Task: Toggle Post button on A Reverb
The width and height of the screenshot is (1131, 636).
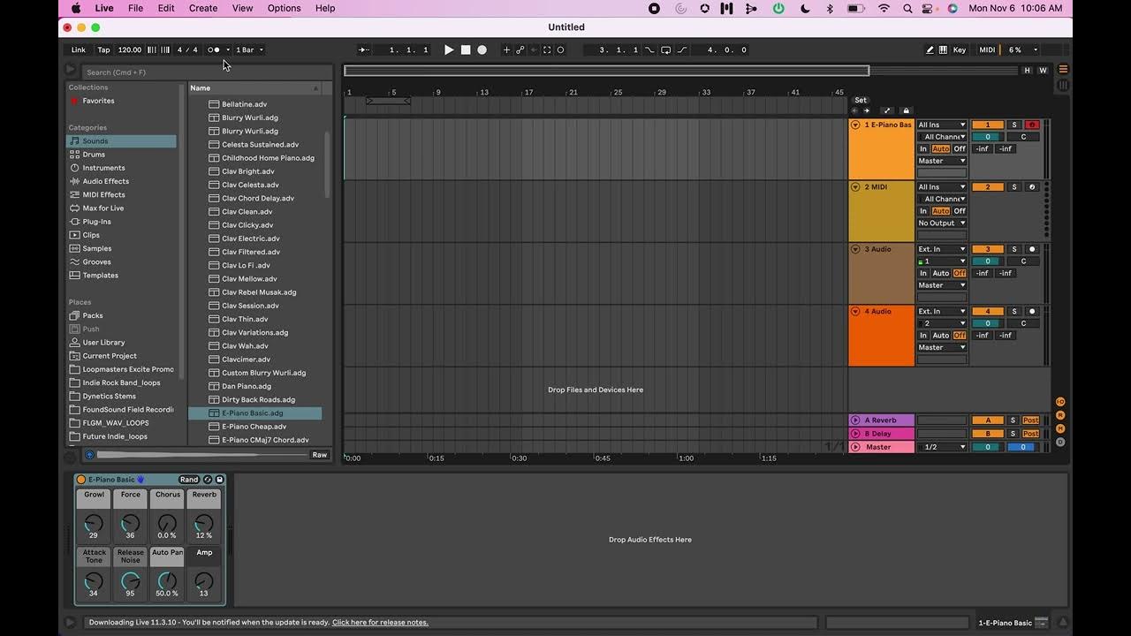Action: click(1031, 420)
